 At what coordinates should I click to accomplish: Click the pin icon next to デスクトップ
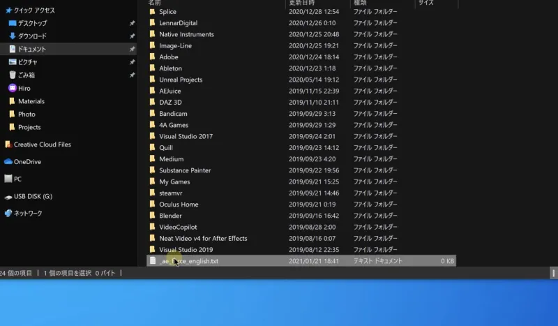point(132,23)
